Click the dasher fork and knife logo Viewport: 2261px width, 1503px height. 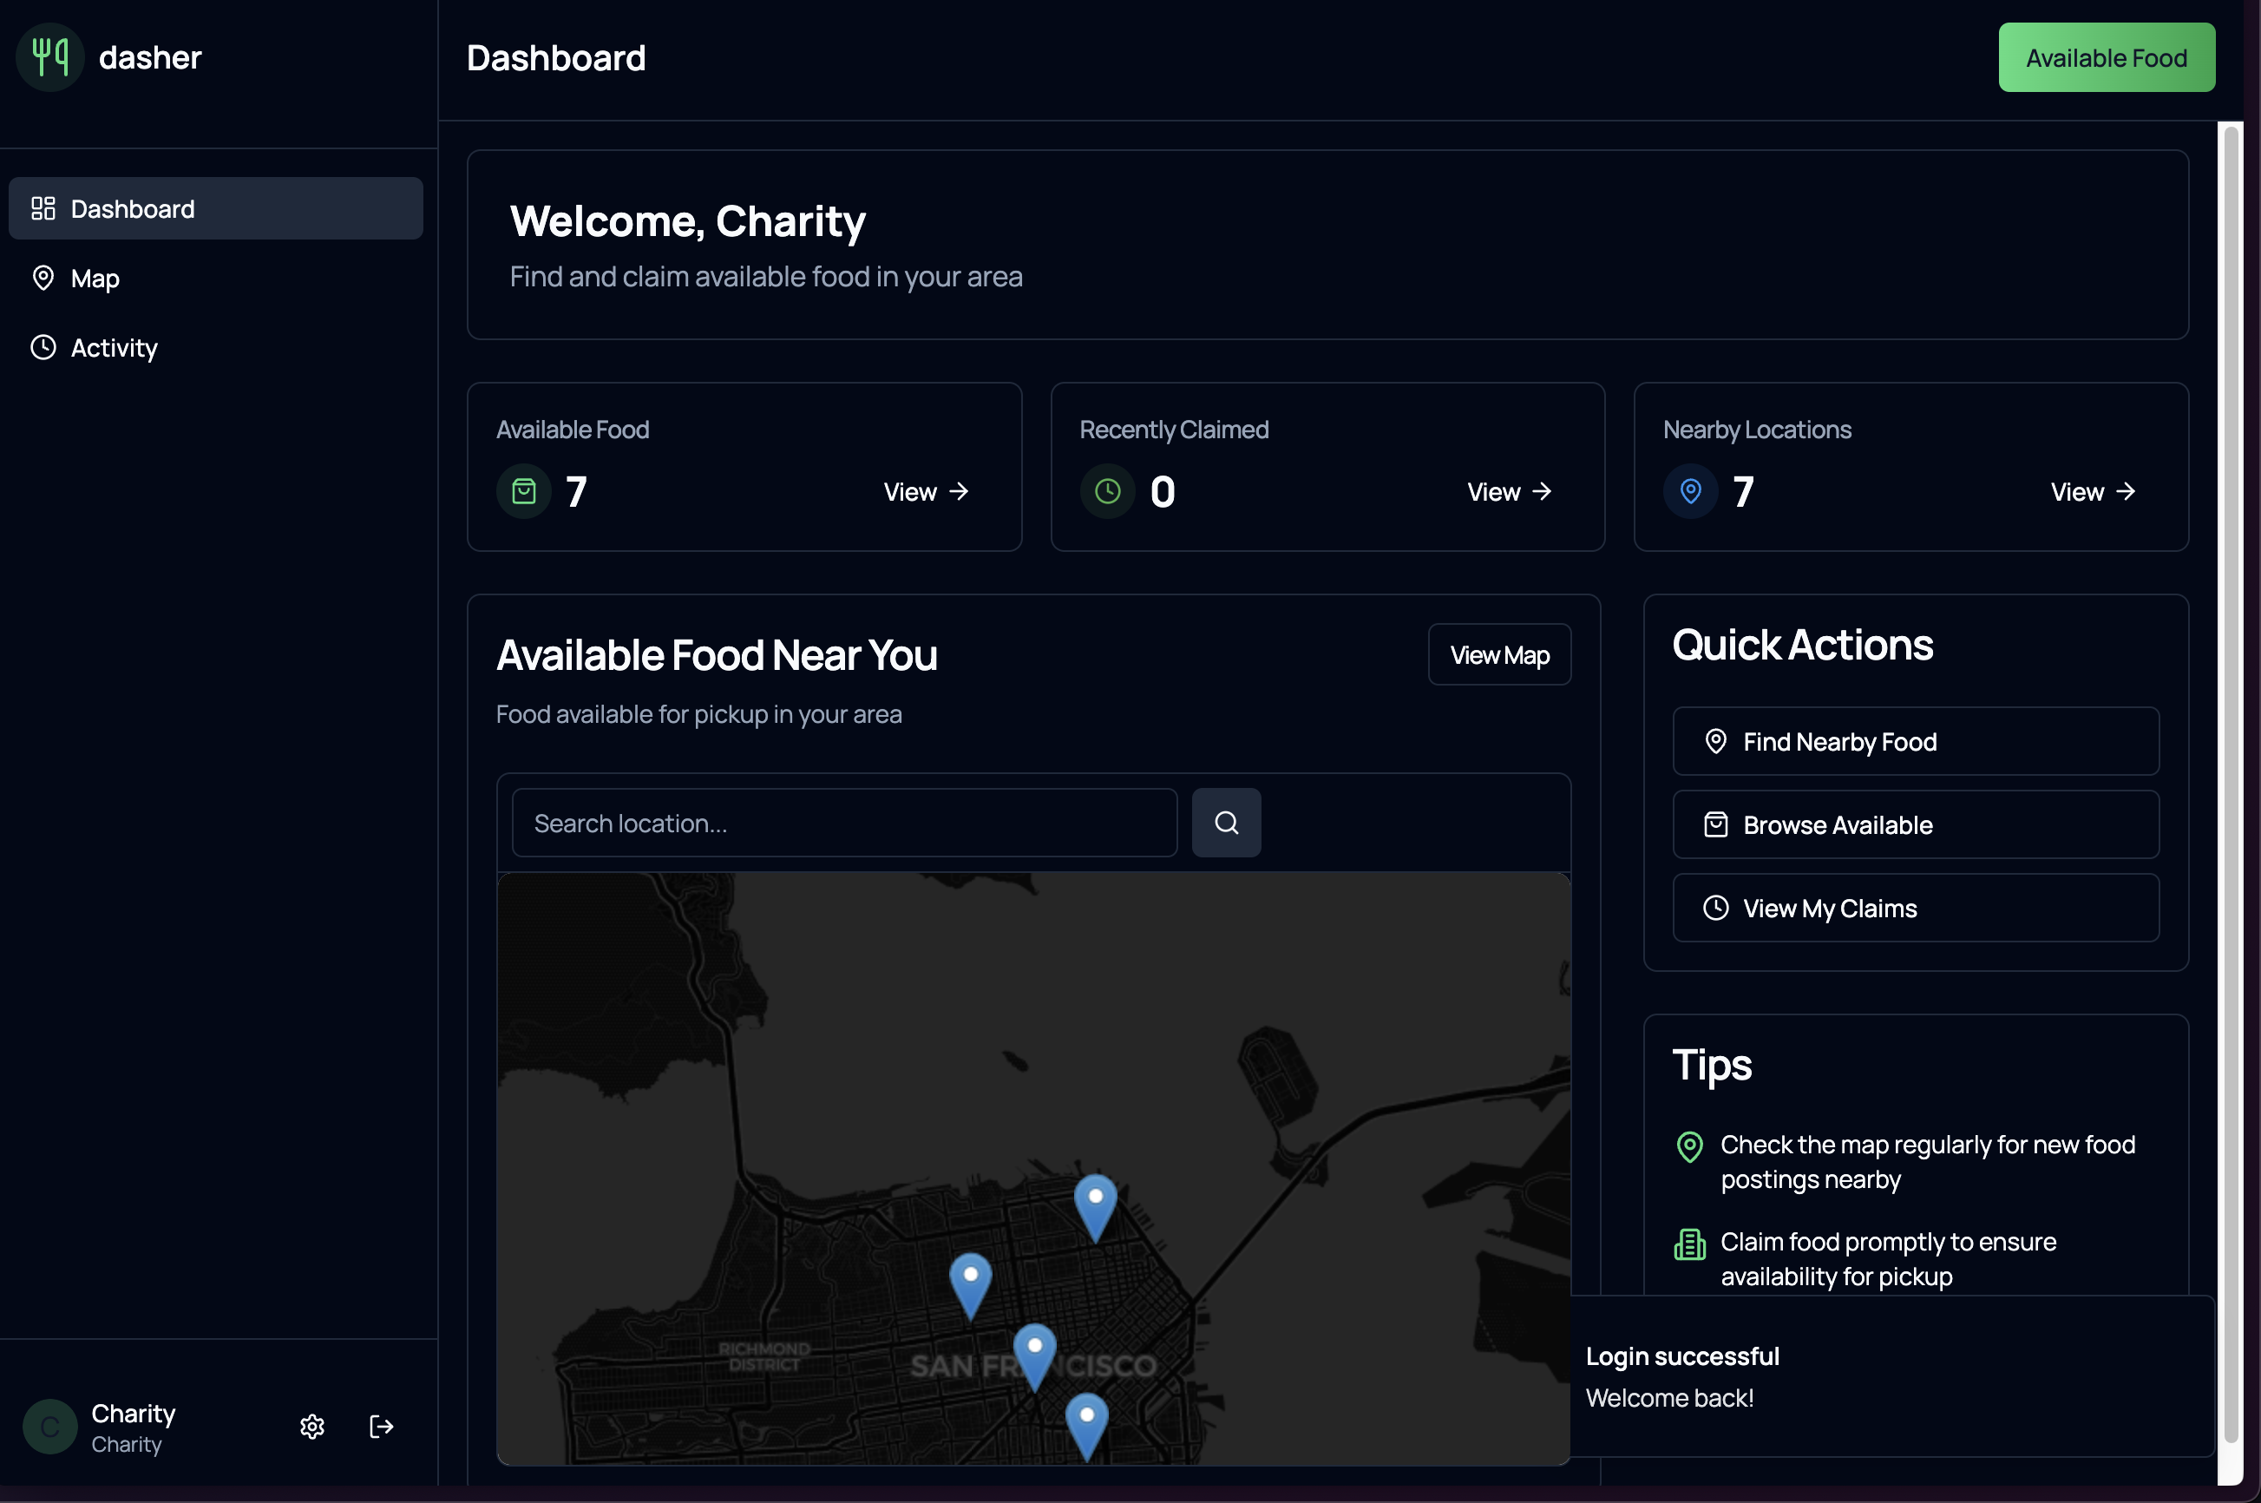(49, 57)
